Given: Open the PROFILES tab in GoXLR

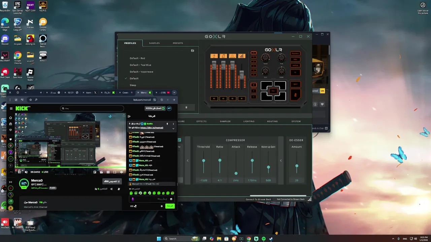Looking at the screenshot, I should (130, 43).
